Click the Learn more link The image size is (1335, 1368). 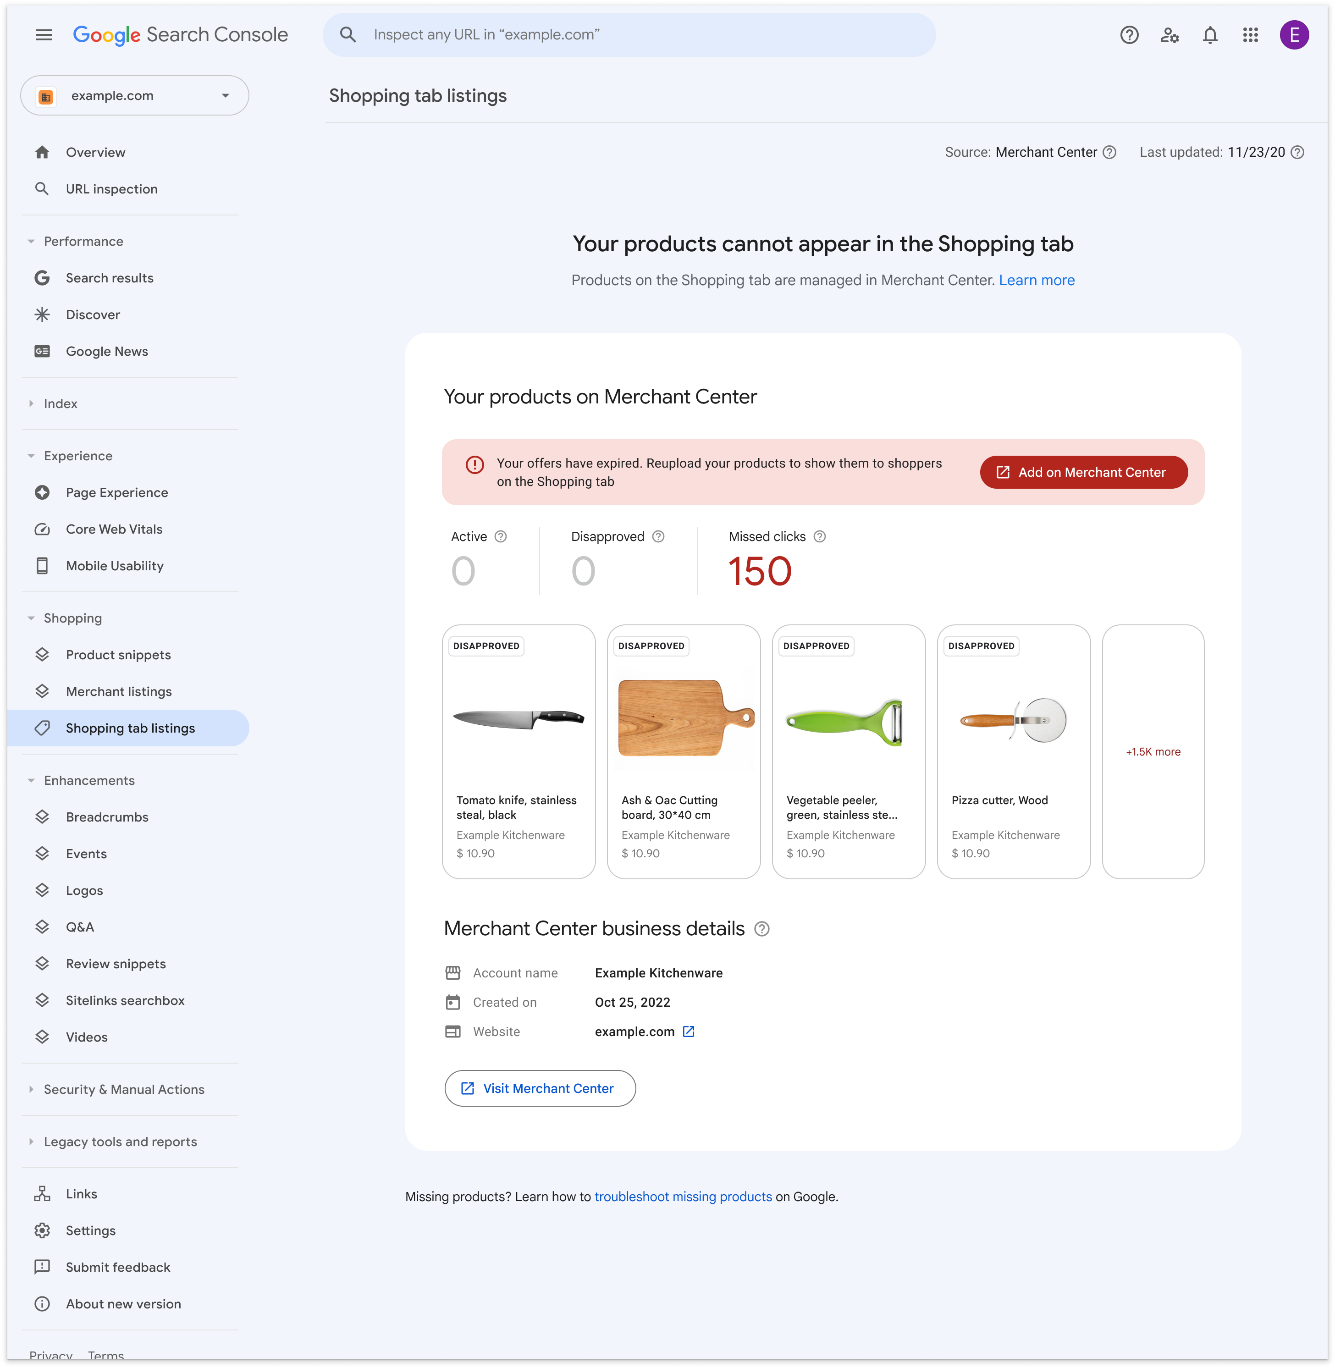pos(1037,280)
